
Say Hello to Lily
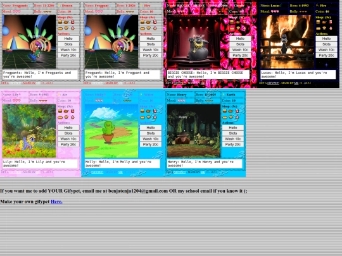[68, 128]
